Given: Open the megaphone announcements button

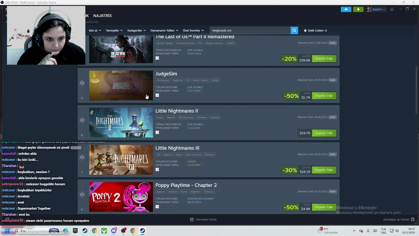Looking at the screenshot, I should (x=346, y=9).
